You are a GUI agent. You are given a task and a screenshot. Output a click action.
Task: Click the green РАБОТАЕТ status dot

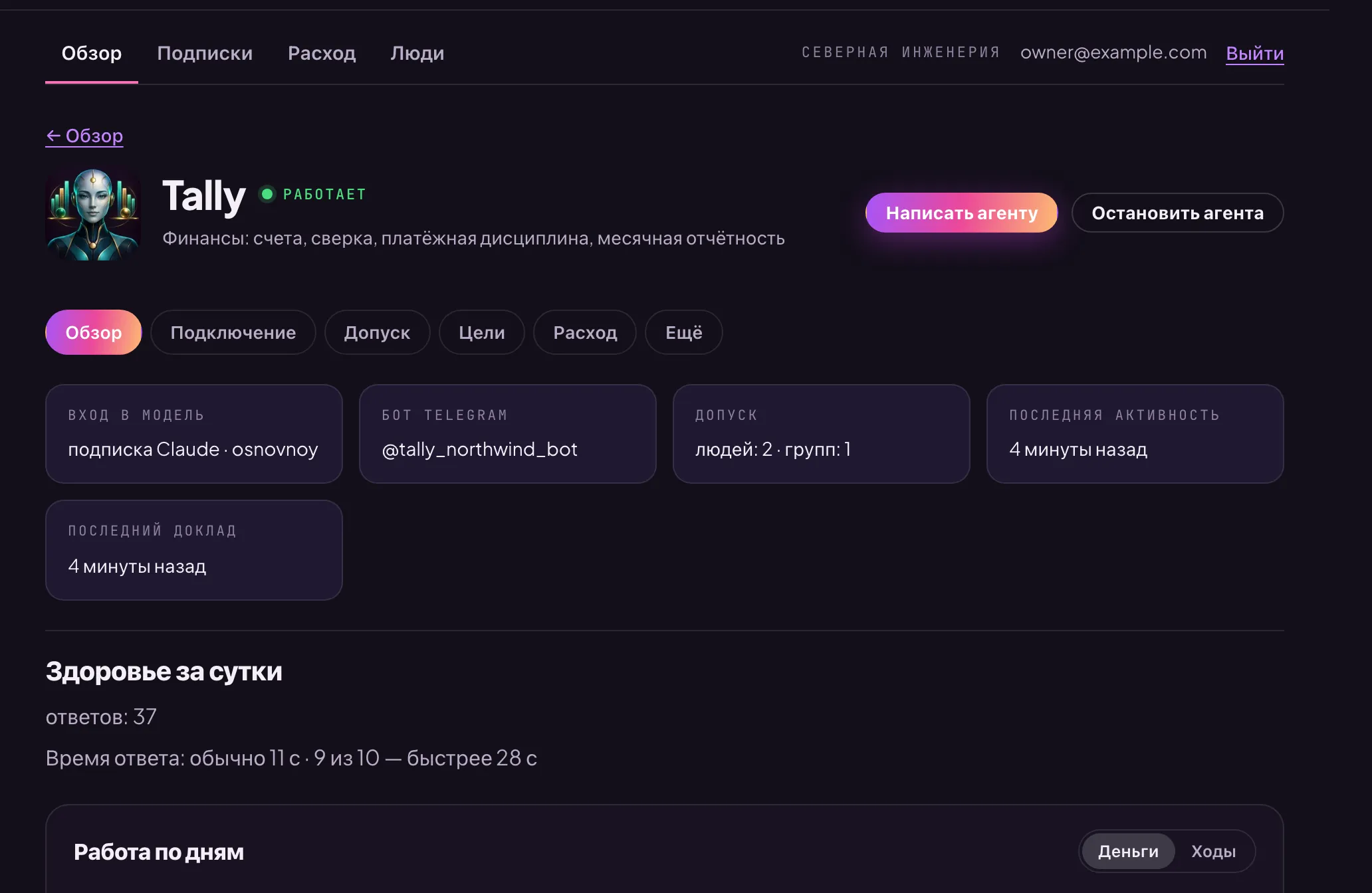[x=267, y=194]
